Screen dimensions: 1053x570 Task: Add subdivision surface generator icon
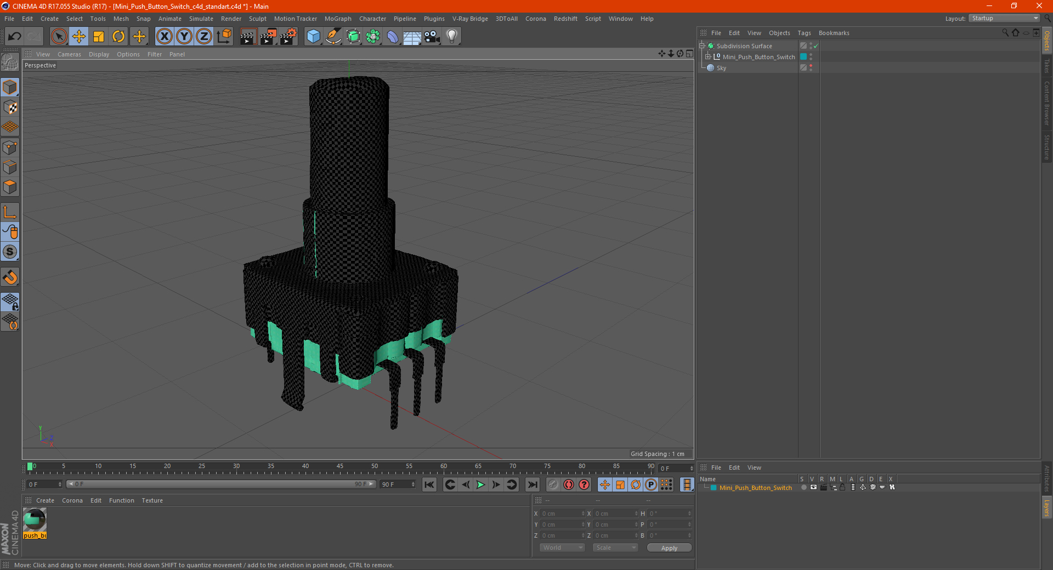(353, 37)
